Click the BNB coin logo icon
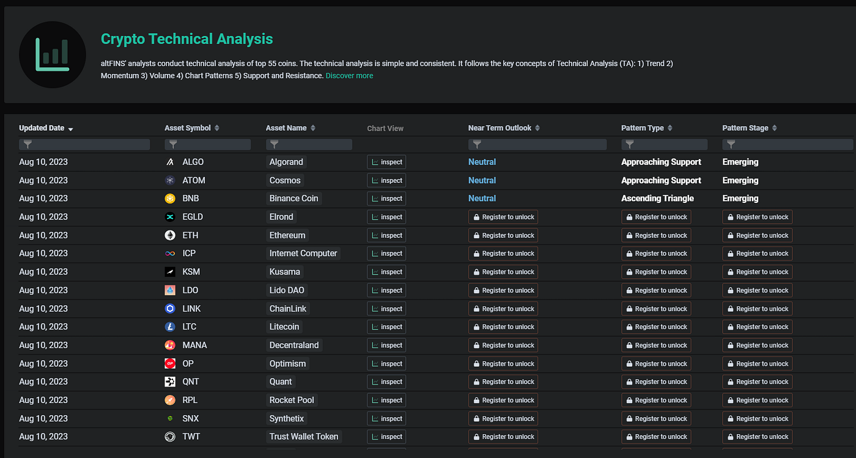This screenshot has height=458, width=856. point(170,199)
